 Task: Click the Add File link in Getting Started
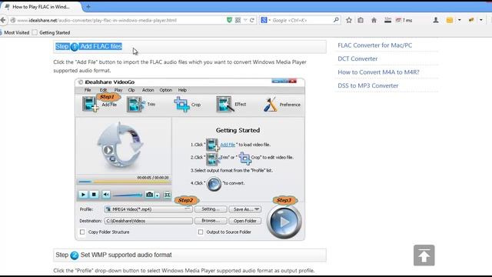click(x=228, y=145)
